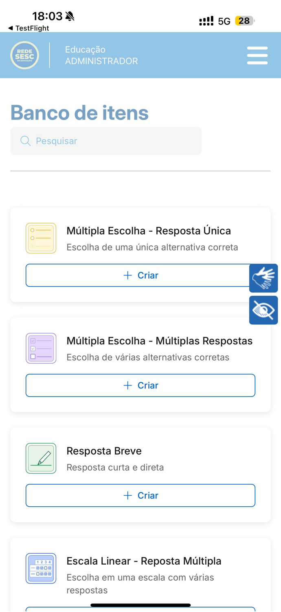This screenshot has width=281, height=612.
Task: Toggle the accessibility visibility eye icon
Action: [263, 310]
